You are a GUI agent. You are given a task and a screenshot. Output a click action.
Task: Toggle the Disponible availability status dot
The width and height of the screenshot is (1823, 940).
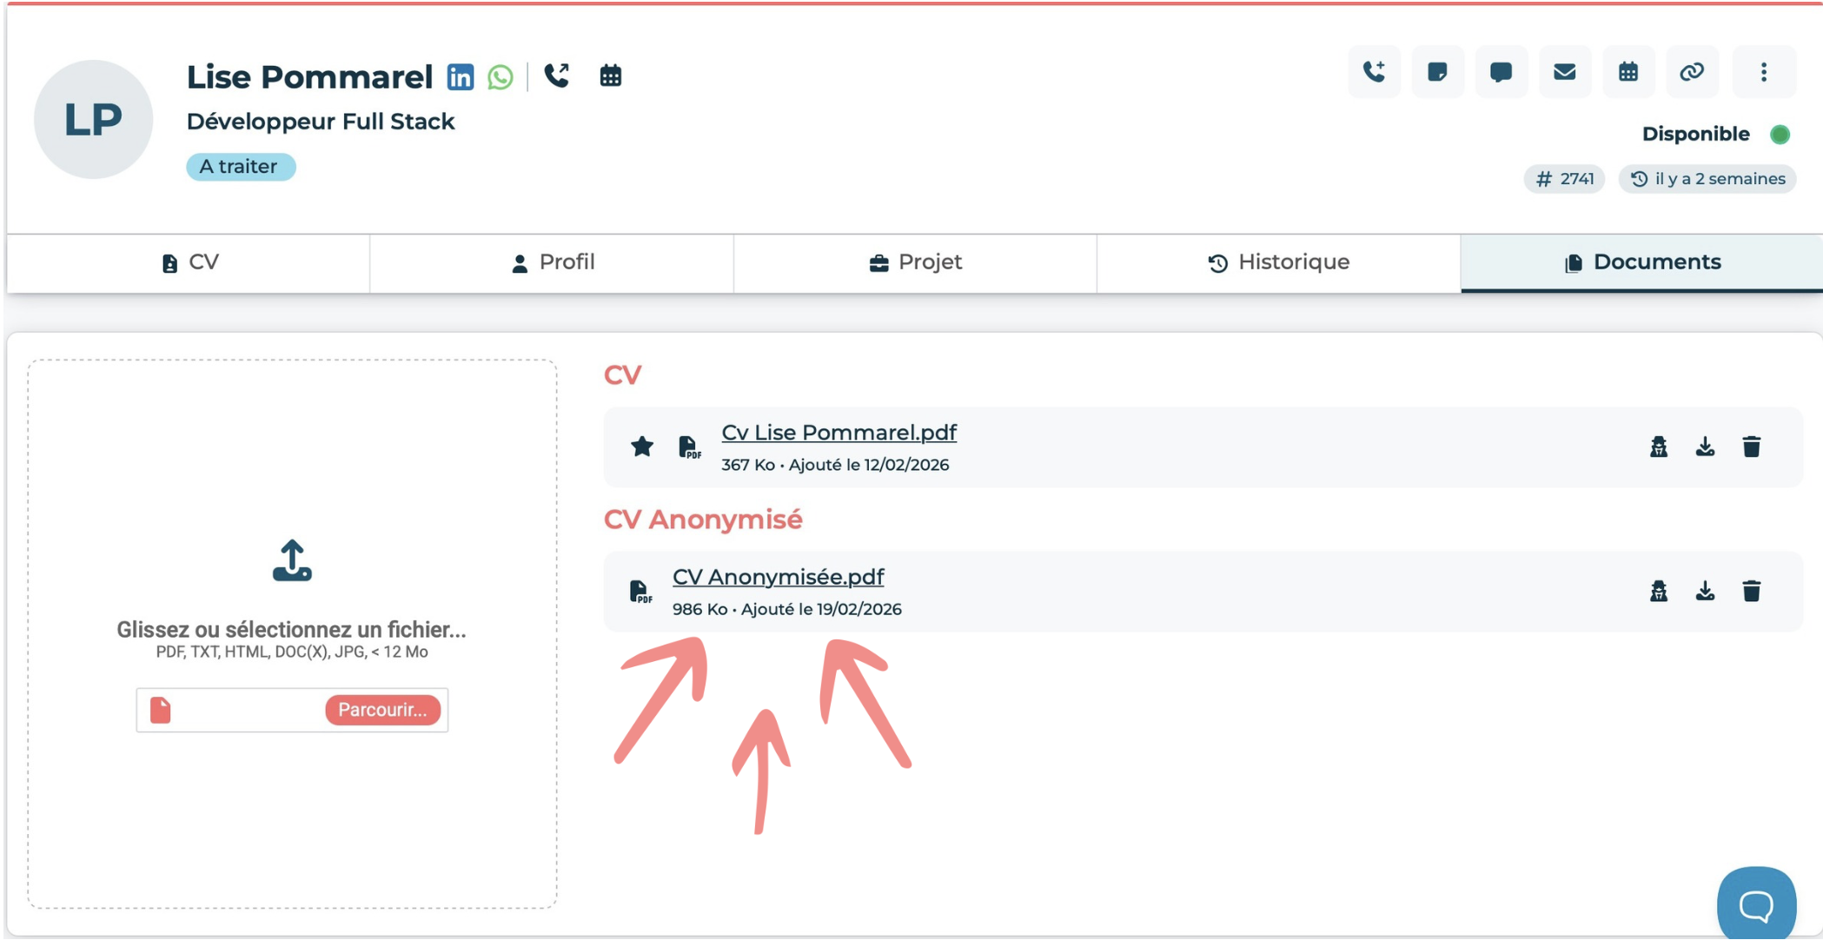(1780, 135)
